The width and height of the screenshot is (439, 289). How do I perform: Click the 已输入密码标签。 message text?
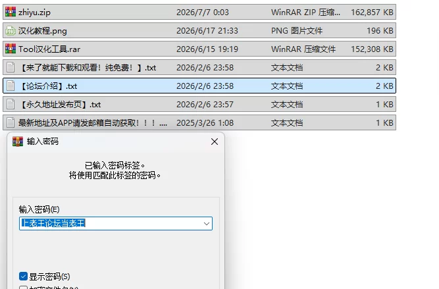tap(115, 165)
